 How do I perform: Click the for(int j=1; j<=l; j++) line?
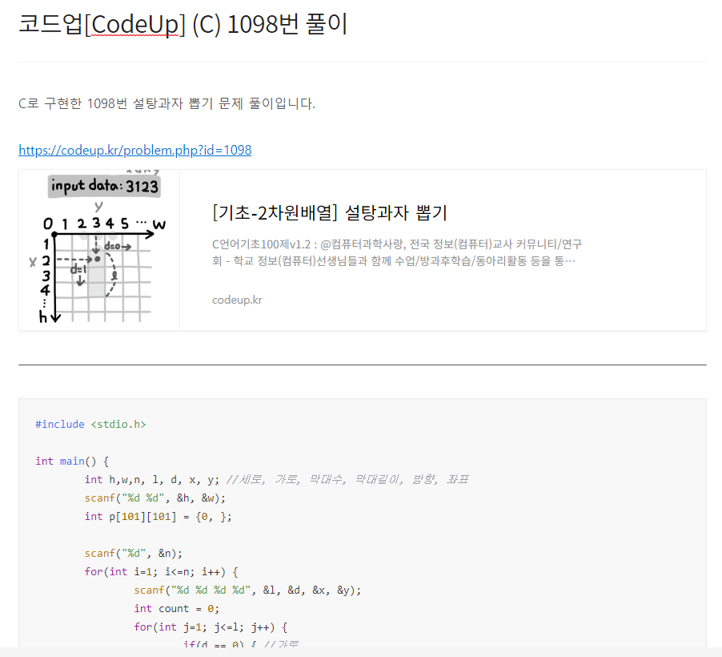tap(211, 627)
